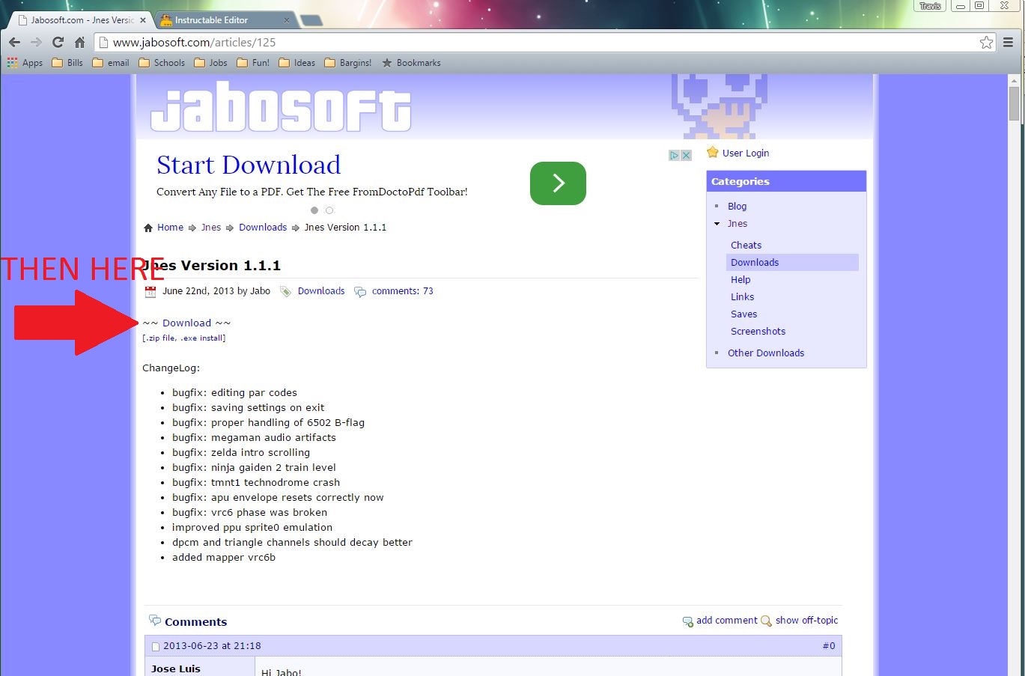Open the comments: 73 link
Screen dimensions: 1025x676
(403, 291)
